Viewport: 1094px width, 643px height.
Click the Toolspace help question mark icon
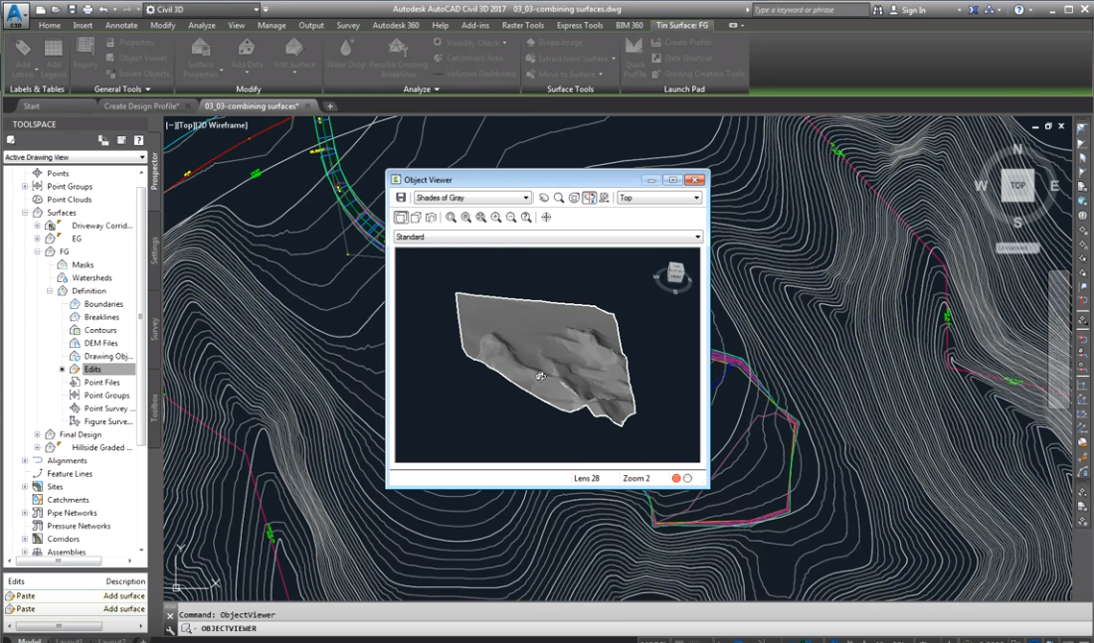(139, 140)
